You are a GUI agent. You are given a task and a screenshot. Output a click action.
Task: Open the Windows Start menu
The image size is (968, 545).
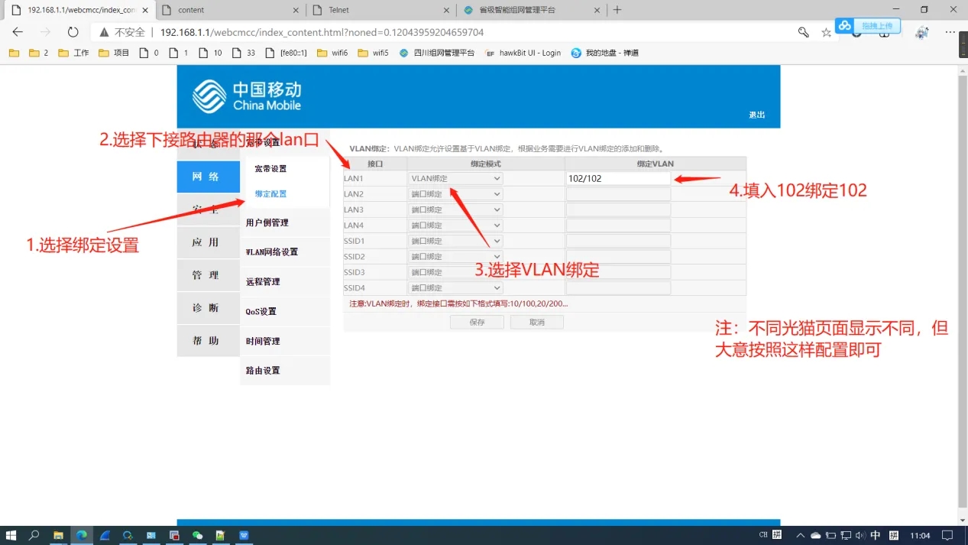[11, 535]
